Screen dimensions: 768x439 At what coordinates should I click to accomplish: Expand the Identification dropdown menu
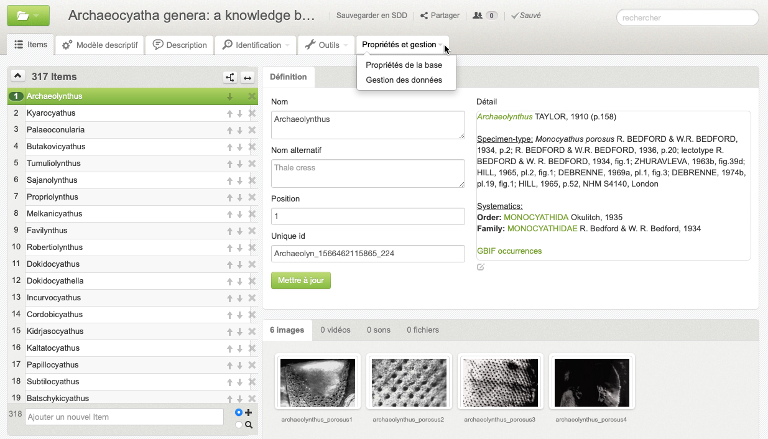click(x=256, y=45)
